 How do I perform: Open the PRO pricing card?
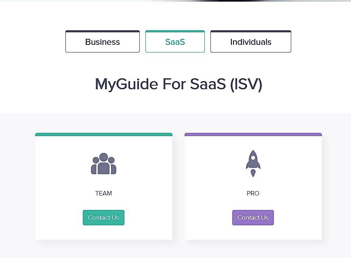pos(253,187)
